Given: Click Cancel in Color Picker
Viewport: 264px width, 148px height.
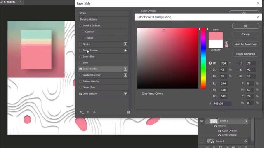Looking at the screenshot, I should tap(246, 34).
